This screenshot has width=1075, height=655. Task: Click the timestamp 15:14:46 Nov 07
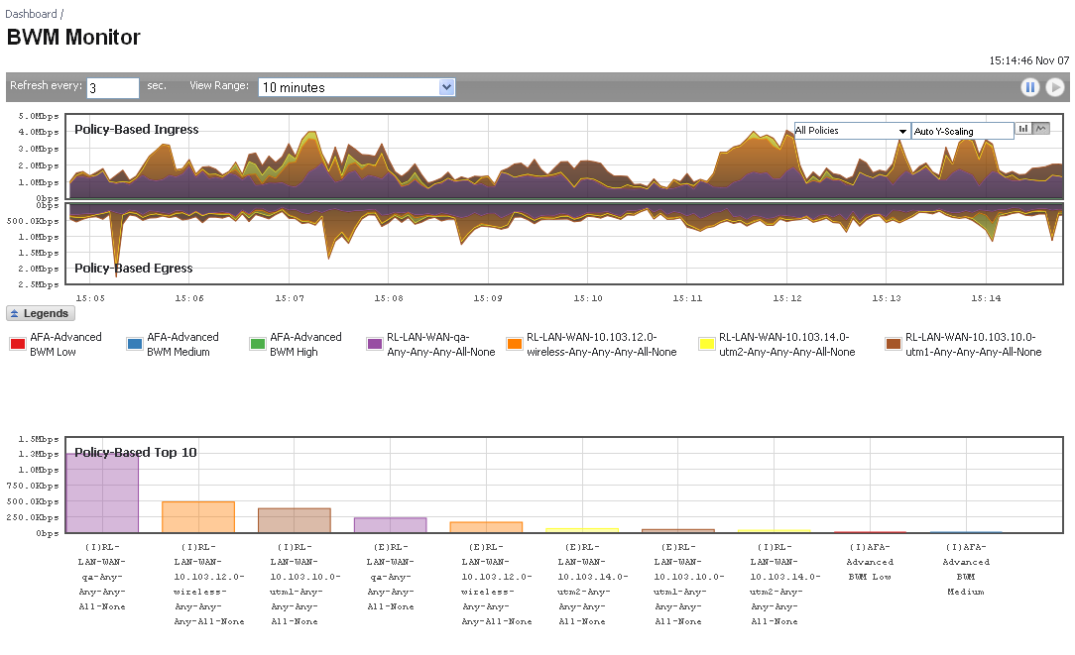(1028, 60)
